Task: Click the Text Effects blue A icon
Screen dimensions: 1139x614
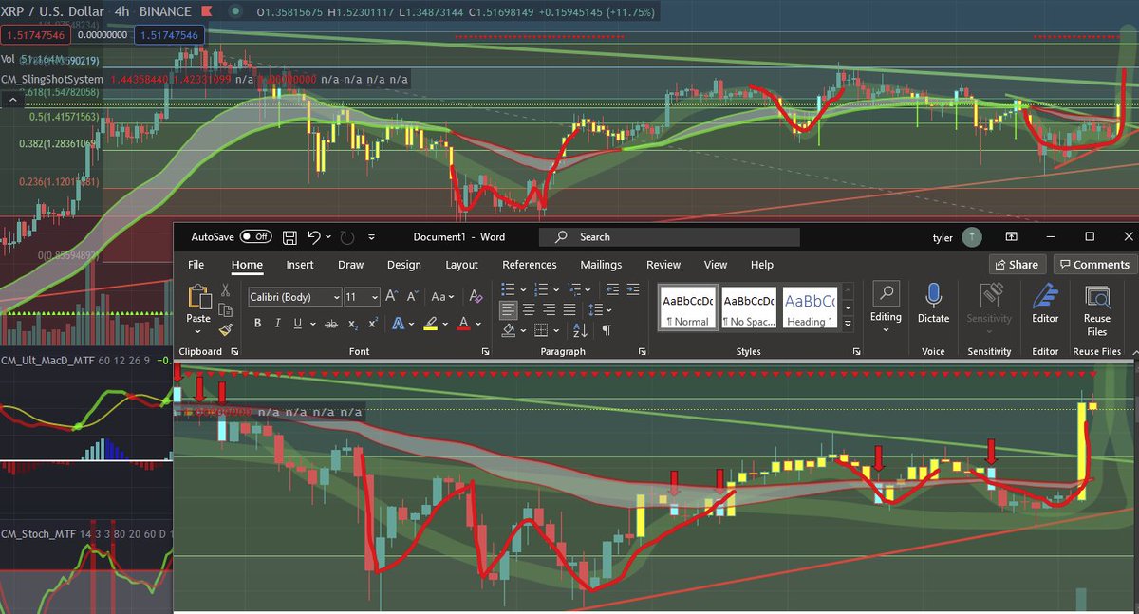Action: (398, 324)
